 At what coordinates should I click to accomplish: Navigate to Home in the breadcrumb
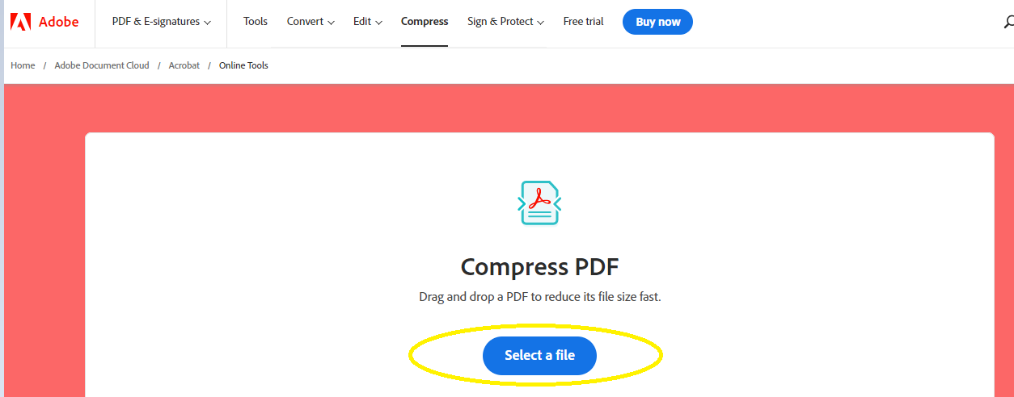click(23, 65)
